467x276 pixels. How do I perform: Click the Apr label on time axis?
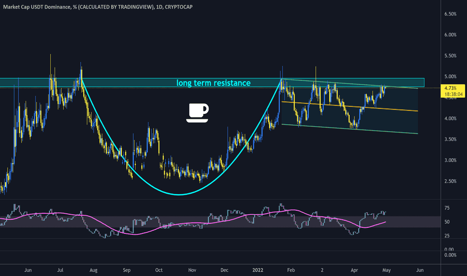(354, 270)
